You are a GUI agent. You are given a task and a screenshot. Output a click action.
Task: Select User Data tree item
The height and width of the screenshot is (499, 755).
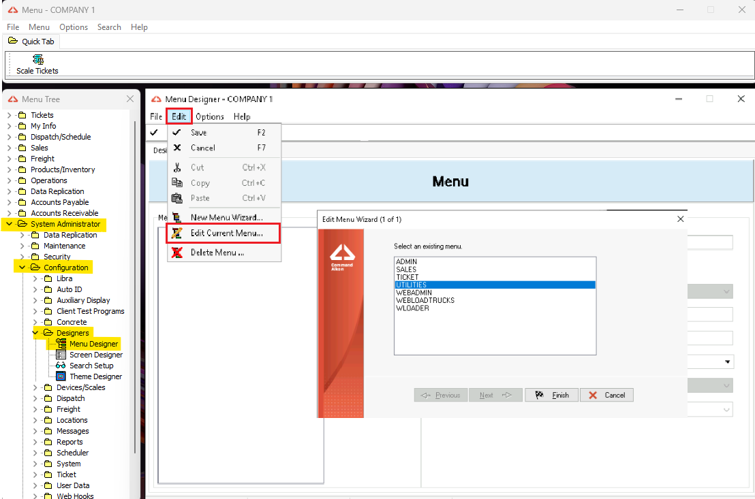point(73,485)
